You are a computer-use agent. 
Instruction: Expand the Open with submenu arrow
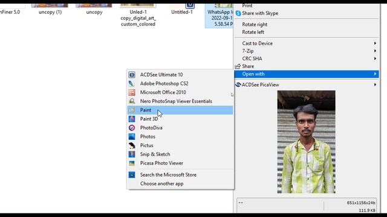(x=375, y=74)
